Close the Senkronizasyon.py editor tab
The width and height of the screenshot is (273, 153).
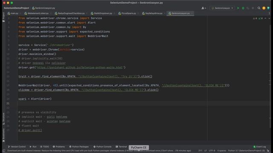click(192, 13)
